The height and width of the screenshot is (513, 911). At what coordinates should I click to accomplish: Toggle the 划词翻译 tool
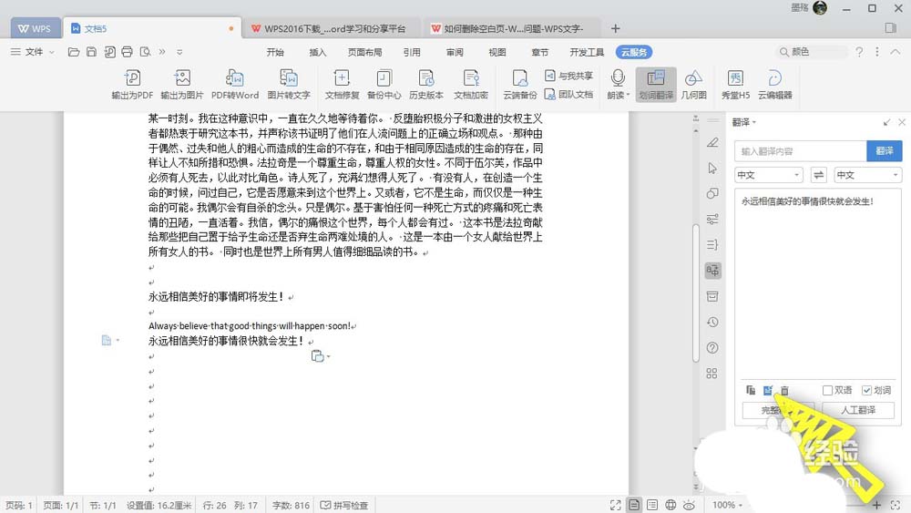(656, 84)
